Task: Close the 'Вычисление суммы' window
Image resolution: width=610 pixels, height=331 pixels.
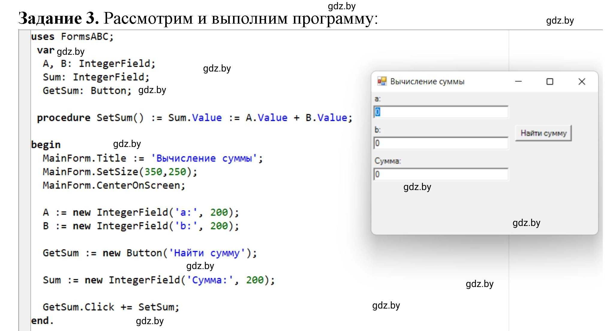Action: (582, 81)
